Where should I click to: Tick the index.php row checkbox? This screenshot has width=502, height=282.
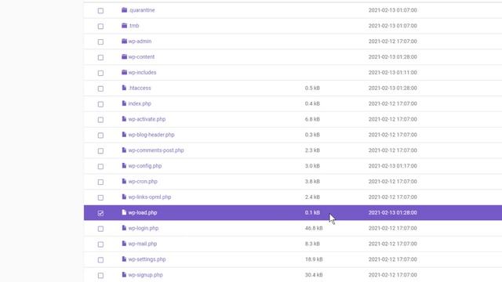(100, 104)
